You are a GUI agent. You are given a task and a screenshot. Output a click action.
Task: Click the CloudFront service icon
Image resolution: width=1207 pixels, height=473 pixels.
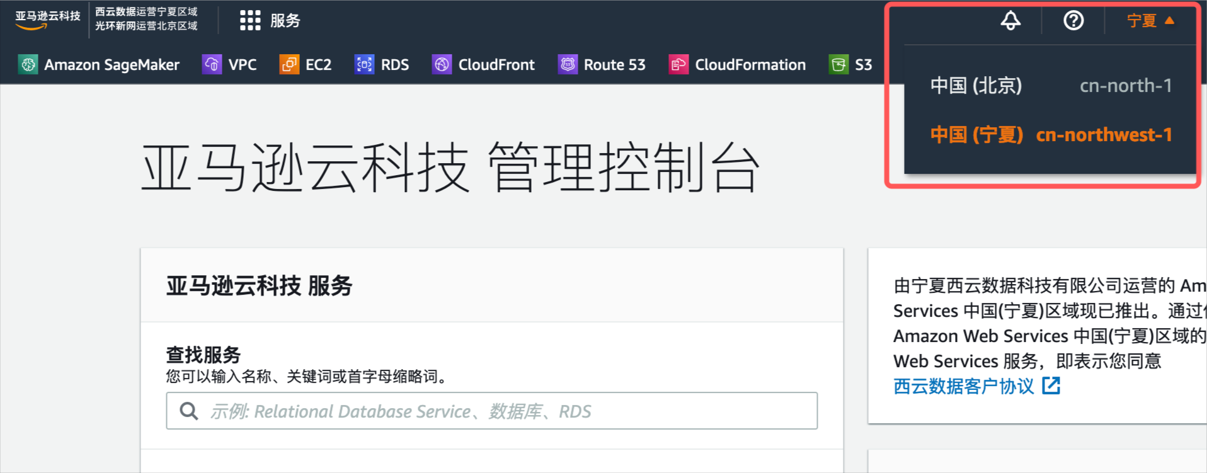coord(442,64)
